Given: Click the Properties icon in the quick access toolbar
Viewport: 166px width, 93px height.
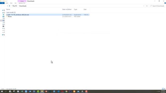Looking at the screenshot, I should click(3, 1).
